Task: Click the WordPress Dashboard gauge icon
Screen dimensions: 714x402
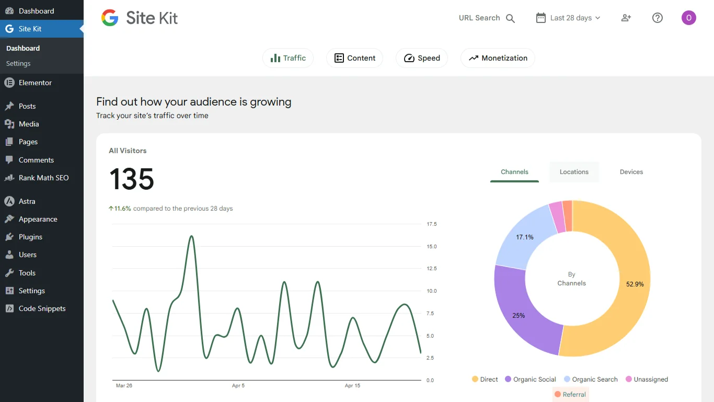Action: pos(9,11)
